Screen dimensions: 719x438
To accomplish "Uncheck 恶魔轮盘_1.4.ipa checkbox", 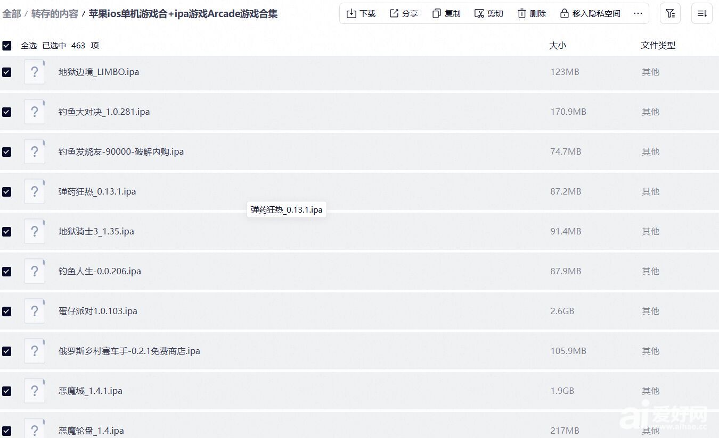I will (x=6, y=431).
